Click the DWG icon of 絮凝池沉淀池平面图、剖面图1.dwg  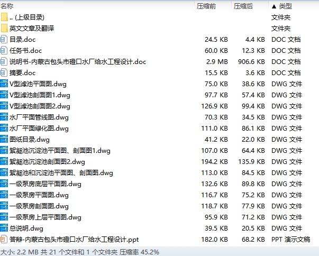click(x=4, y=150)
